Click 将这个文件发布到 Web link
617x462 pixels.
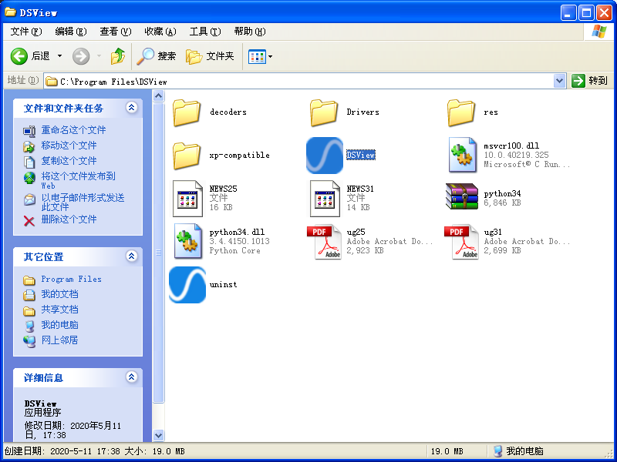pos(79,180)
